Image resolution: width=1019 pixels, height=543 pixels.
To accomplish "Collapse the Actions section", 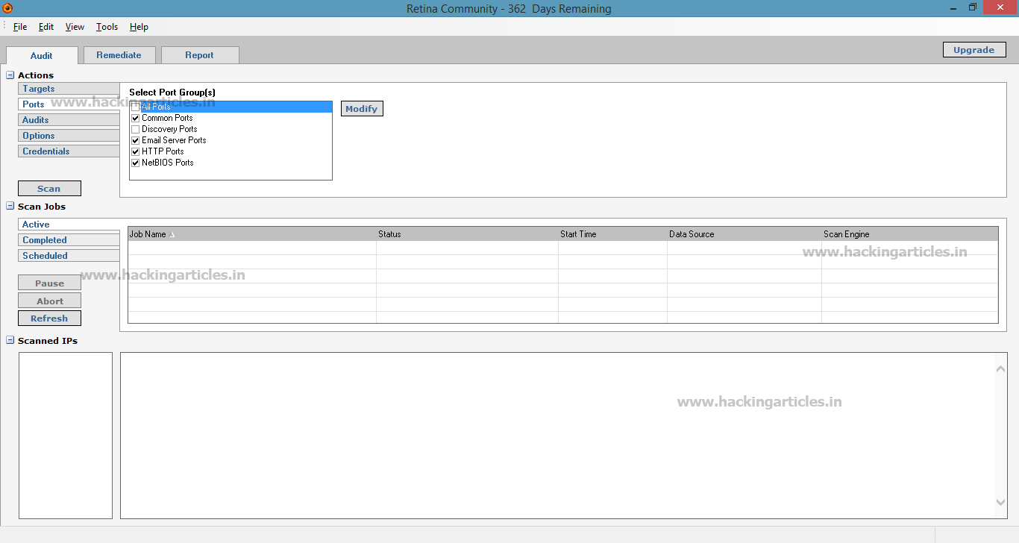I will [10, 75].
